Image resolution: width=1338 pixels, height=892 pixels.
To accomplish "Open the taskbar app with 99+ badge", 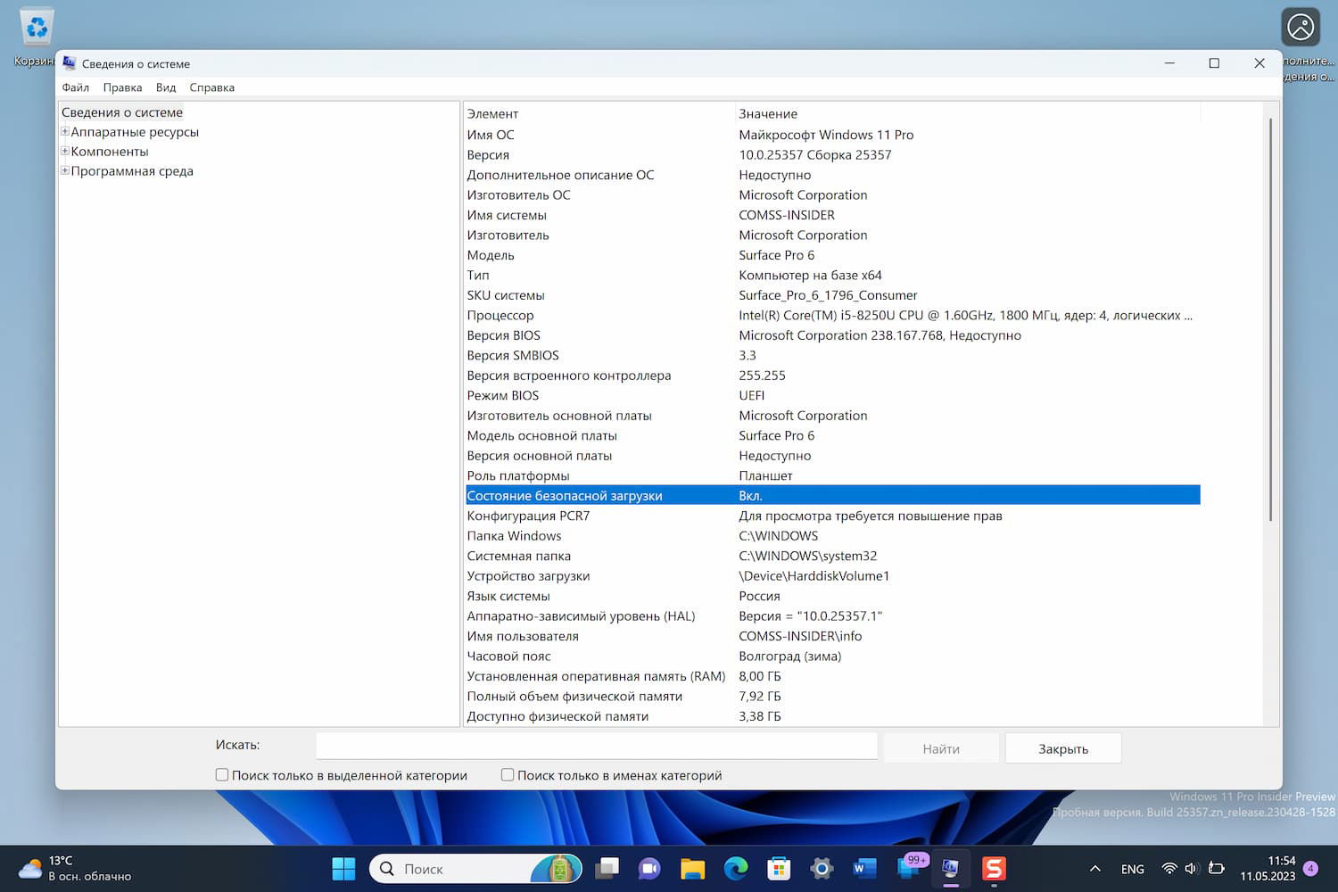I will 909,869.
